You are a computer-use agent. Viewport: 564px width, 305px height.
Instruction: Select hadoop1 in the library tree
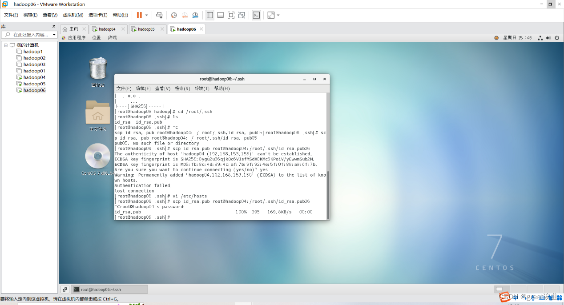coord(33,52)
